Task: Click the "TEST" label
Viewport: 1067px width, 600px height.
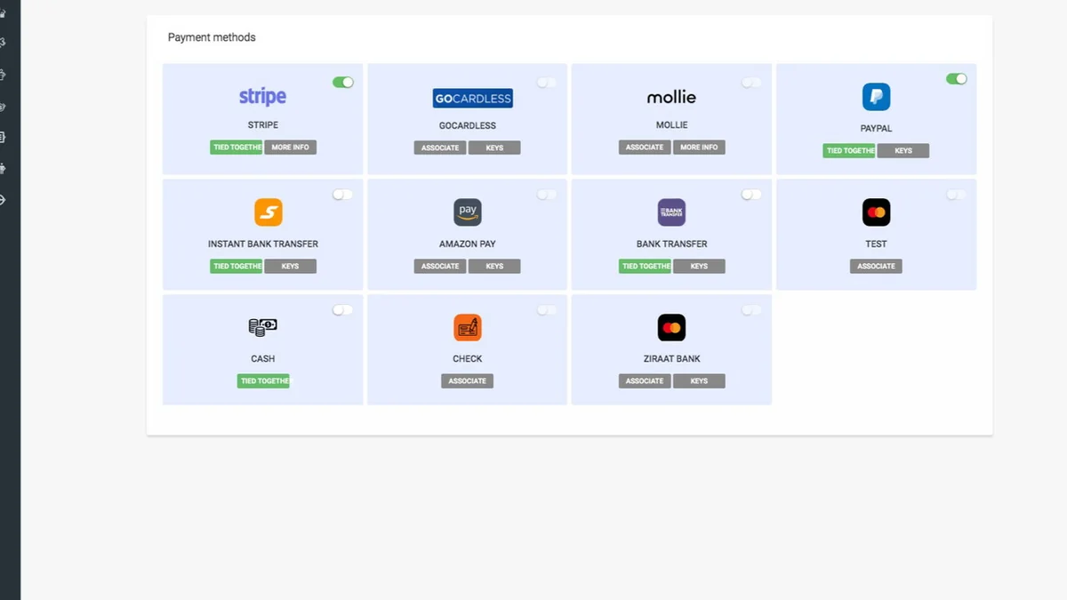Action: [x=876, y=244]
